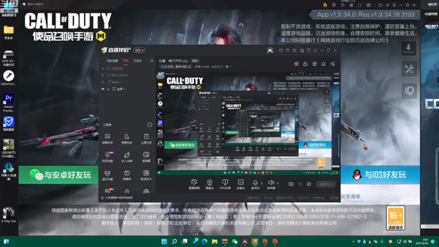Image resolution: width=439 pixels, height=247 pixels.
Task: Open Windows Start menu on taskbar
Action: click(x=164, y=242)
